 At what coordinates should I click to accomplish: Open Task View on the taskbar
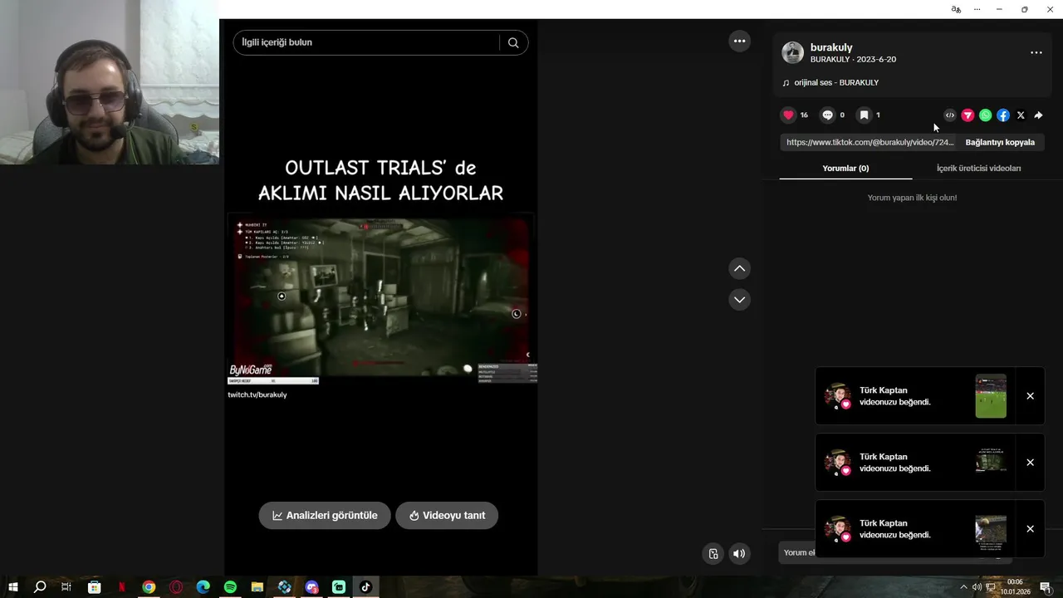coord(66,587)
